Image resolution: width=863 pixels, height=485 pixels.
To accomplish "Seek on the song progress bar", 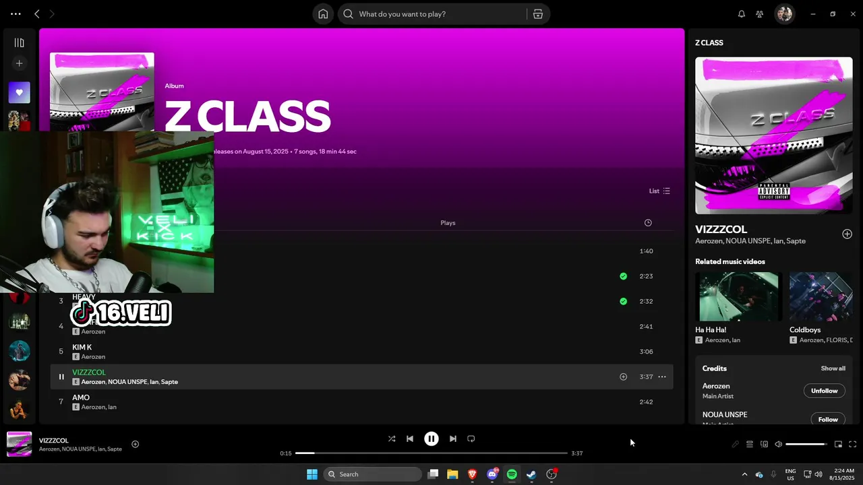I will point(431,453).
